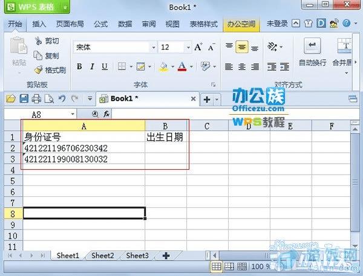
Task: Open the 公式 ribbon tab
Action: pos(100,24)
